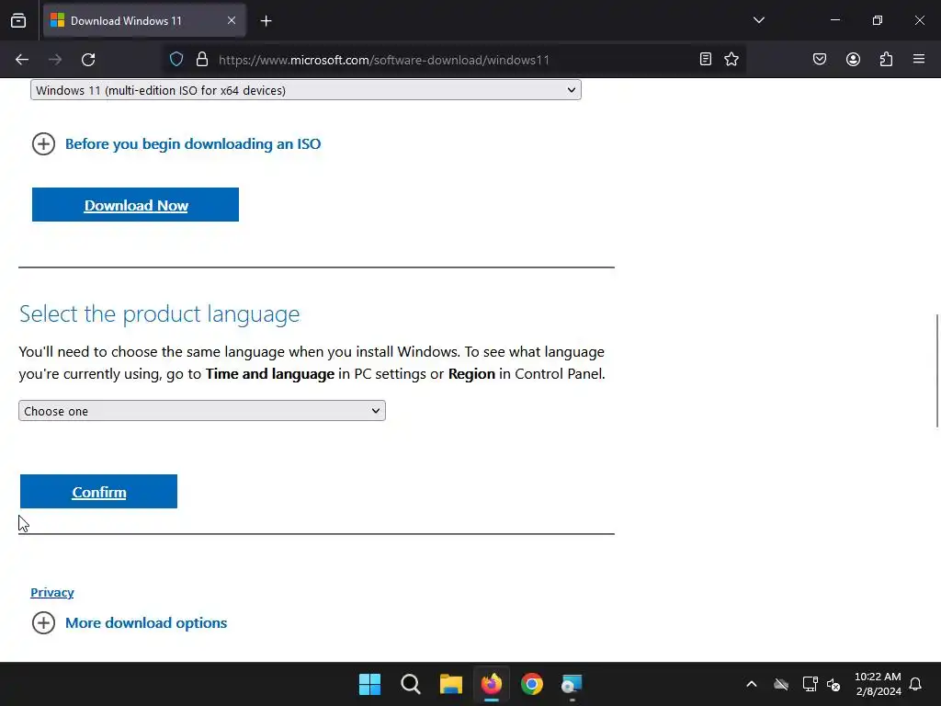The width and height of the screenshot is (941, 706).
Task: Go back to previous page
Action: pos(22,60)
